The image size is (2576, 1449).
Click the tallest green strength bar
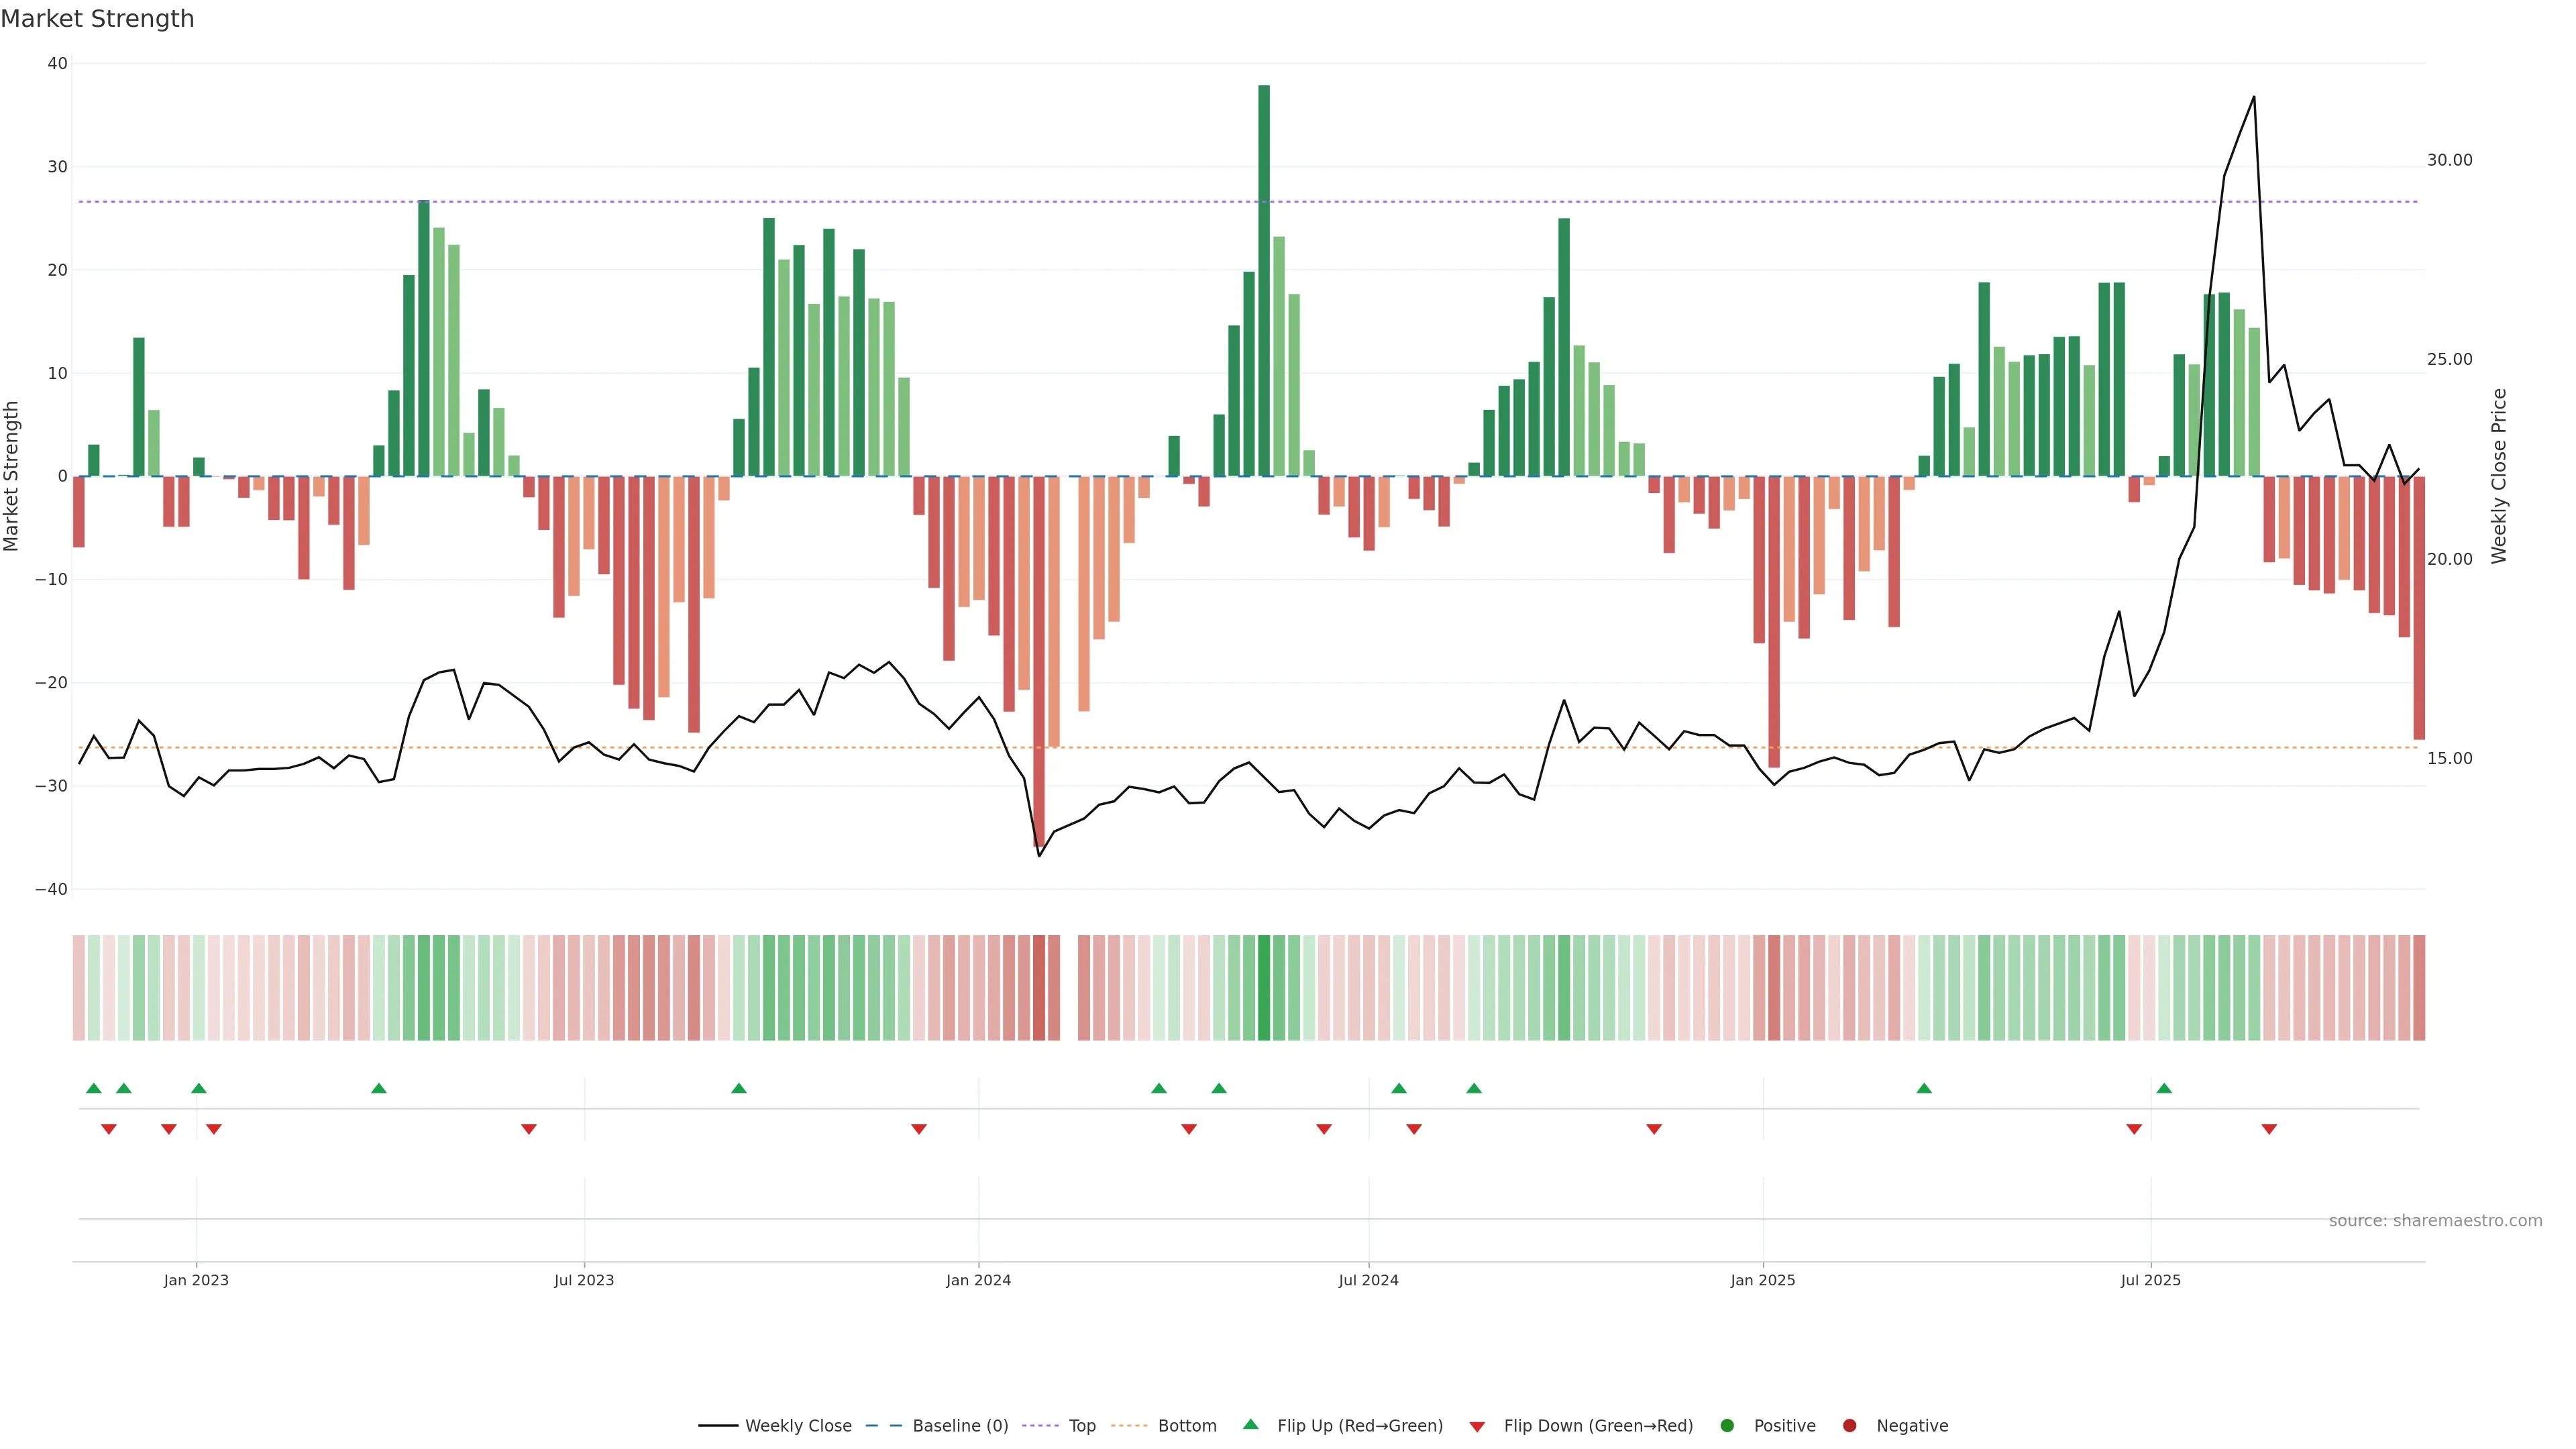click(1264, 280)
